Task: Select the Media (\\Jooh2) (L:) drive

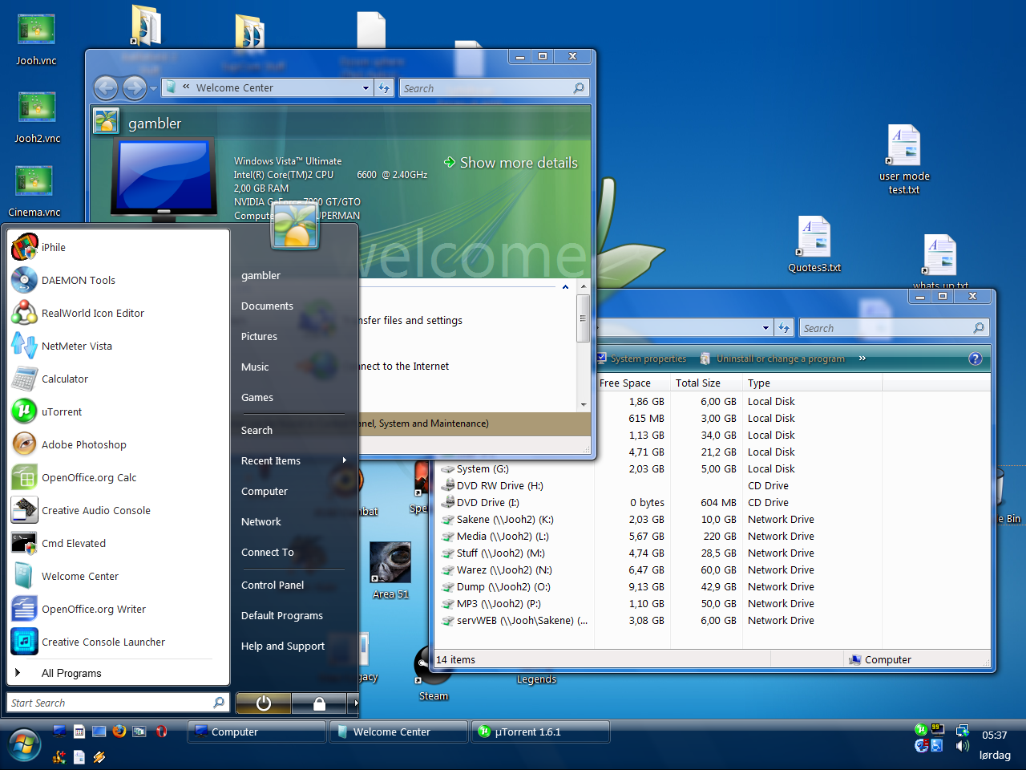Action: [x=503, y=536]
